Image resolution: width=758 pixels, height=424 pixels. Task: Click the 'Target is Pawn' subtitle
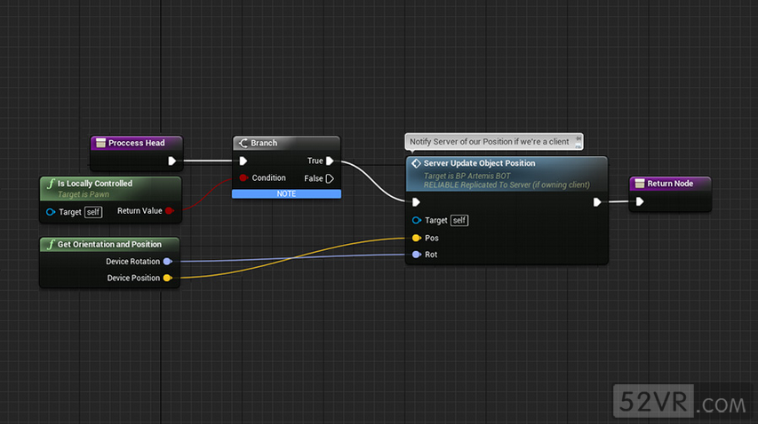[x=84, y=194]
